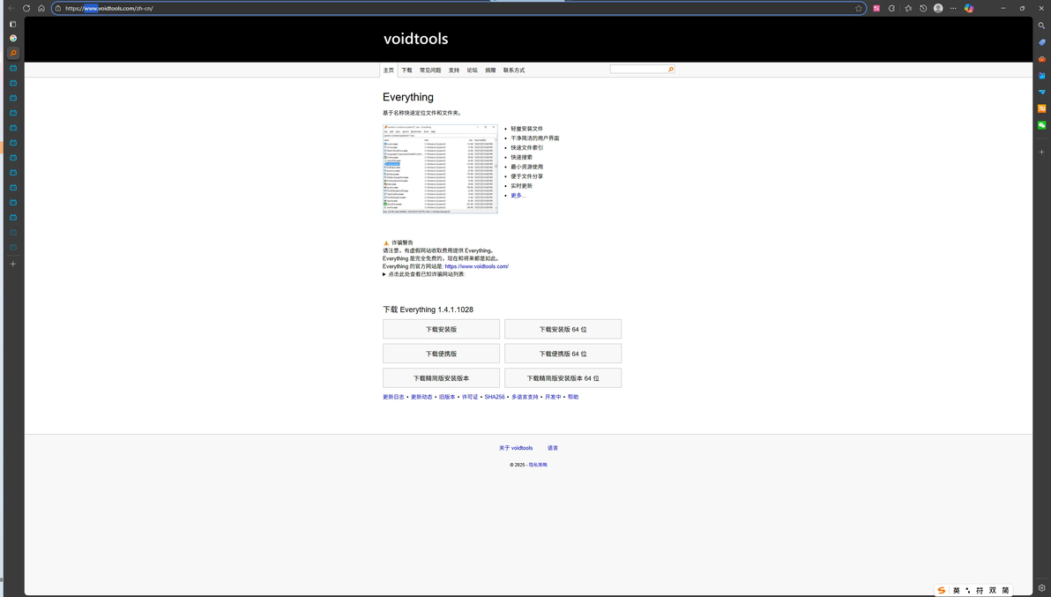Expand the known scam sites list
1051x597 pixels.
pyautogui.click(x=423, y=274)
